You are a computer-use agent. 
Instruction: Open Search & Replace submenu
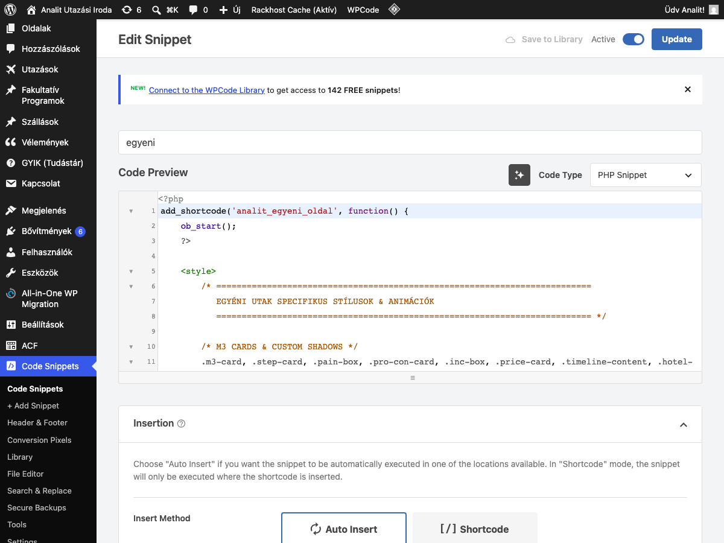[x=39, y=491]
